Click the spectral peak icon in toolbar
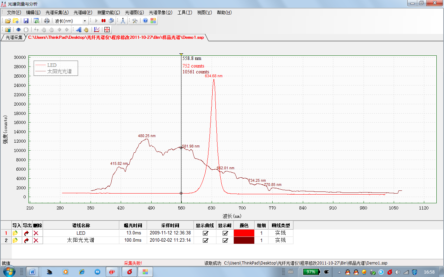444x277 pixels. point(123,21)
